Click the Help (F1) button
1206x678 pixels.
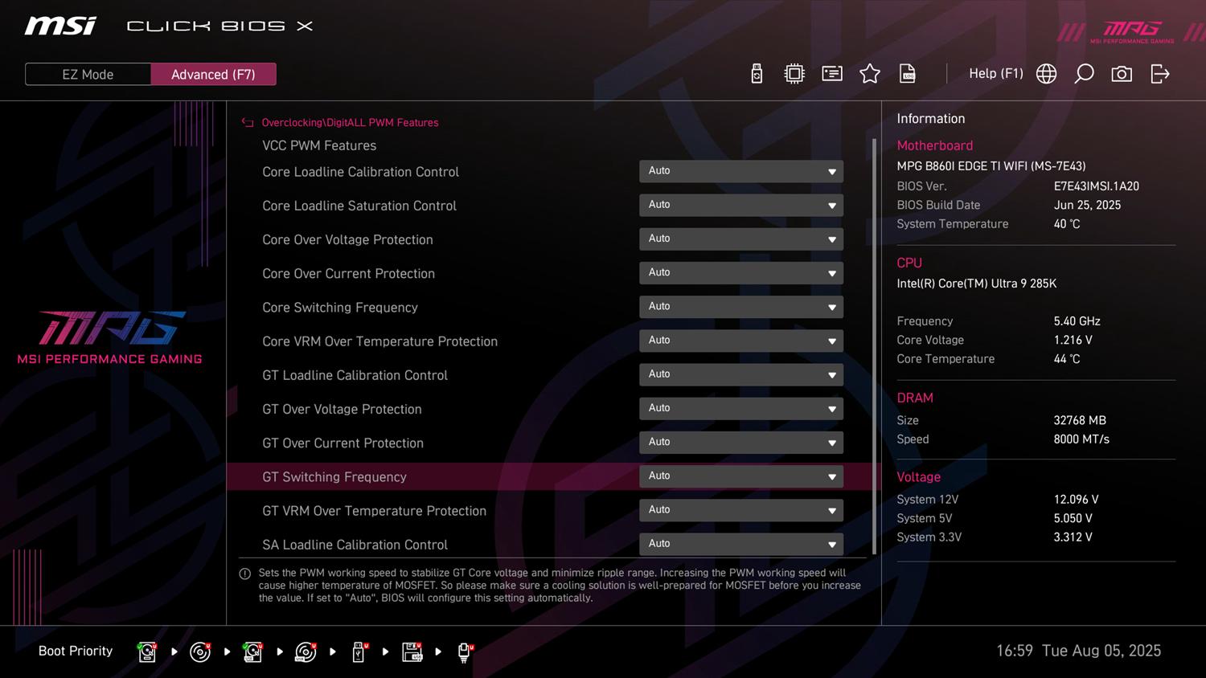pos(995,74)
